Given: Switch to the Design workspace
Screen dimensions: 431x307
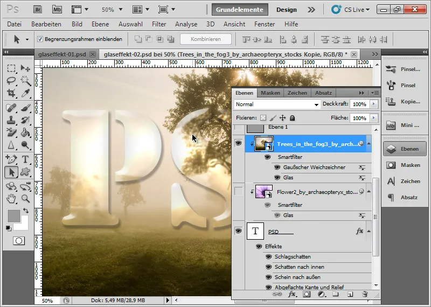Looking at the screenshot, I should (287, 10).
